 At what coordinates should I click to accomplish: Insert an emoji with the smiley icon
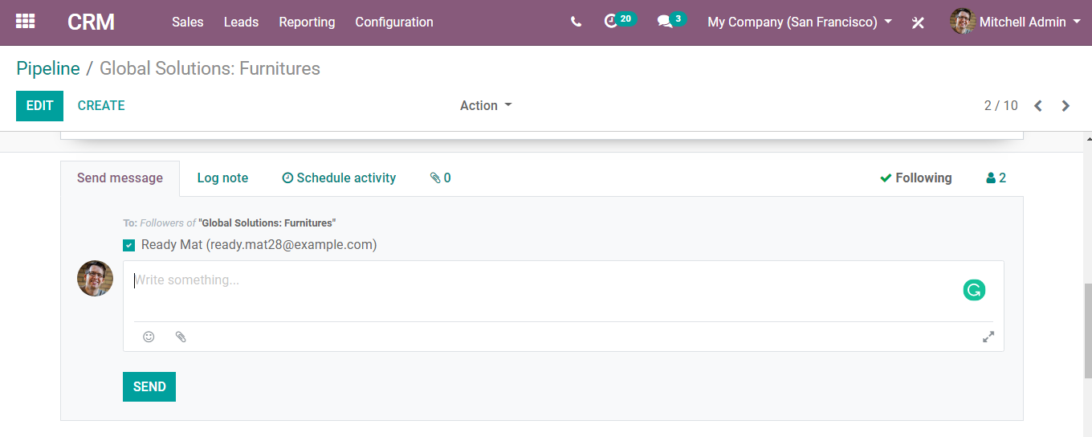pyautogui.click(x=149, y=337)
